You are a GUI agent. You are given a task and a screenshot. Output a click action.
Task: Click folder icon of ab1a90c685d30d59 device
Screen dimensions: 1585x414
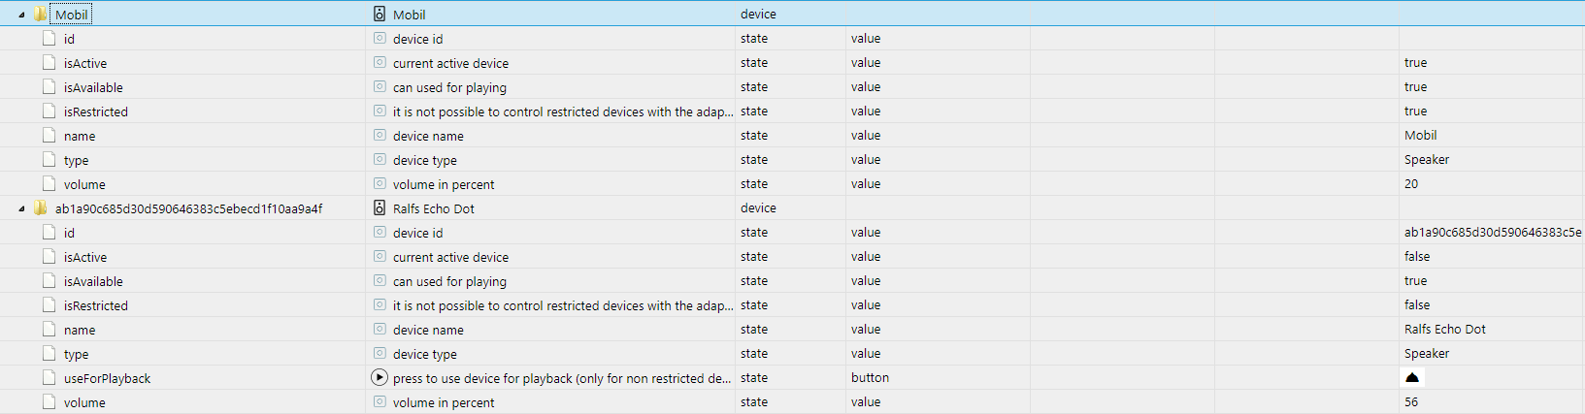pos(40,208)
